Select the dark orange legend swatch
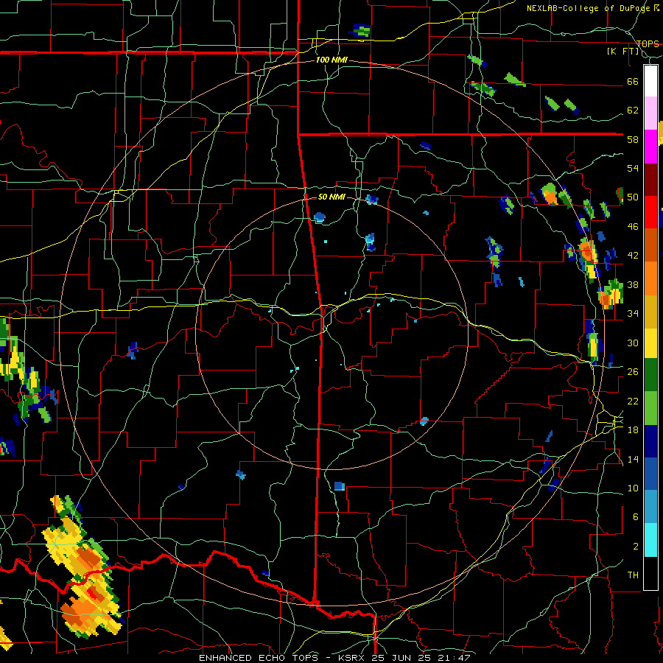Image resolution: width=663 pixels, height=663 pixels. tap(650, 245)
